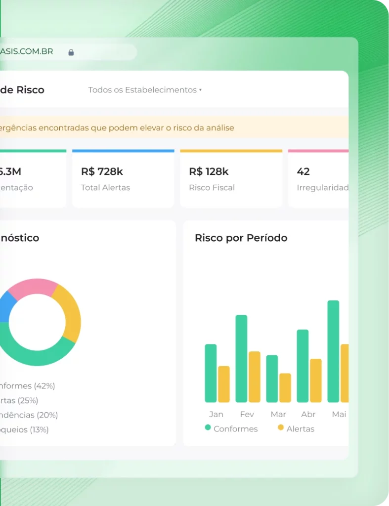This screenshot has height=506, width=389.
Task: Click the green Mai Conformes bar
Action: pos(333,351)
